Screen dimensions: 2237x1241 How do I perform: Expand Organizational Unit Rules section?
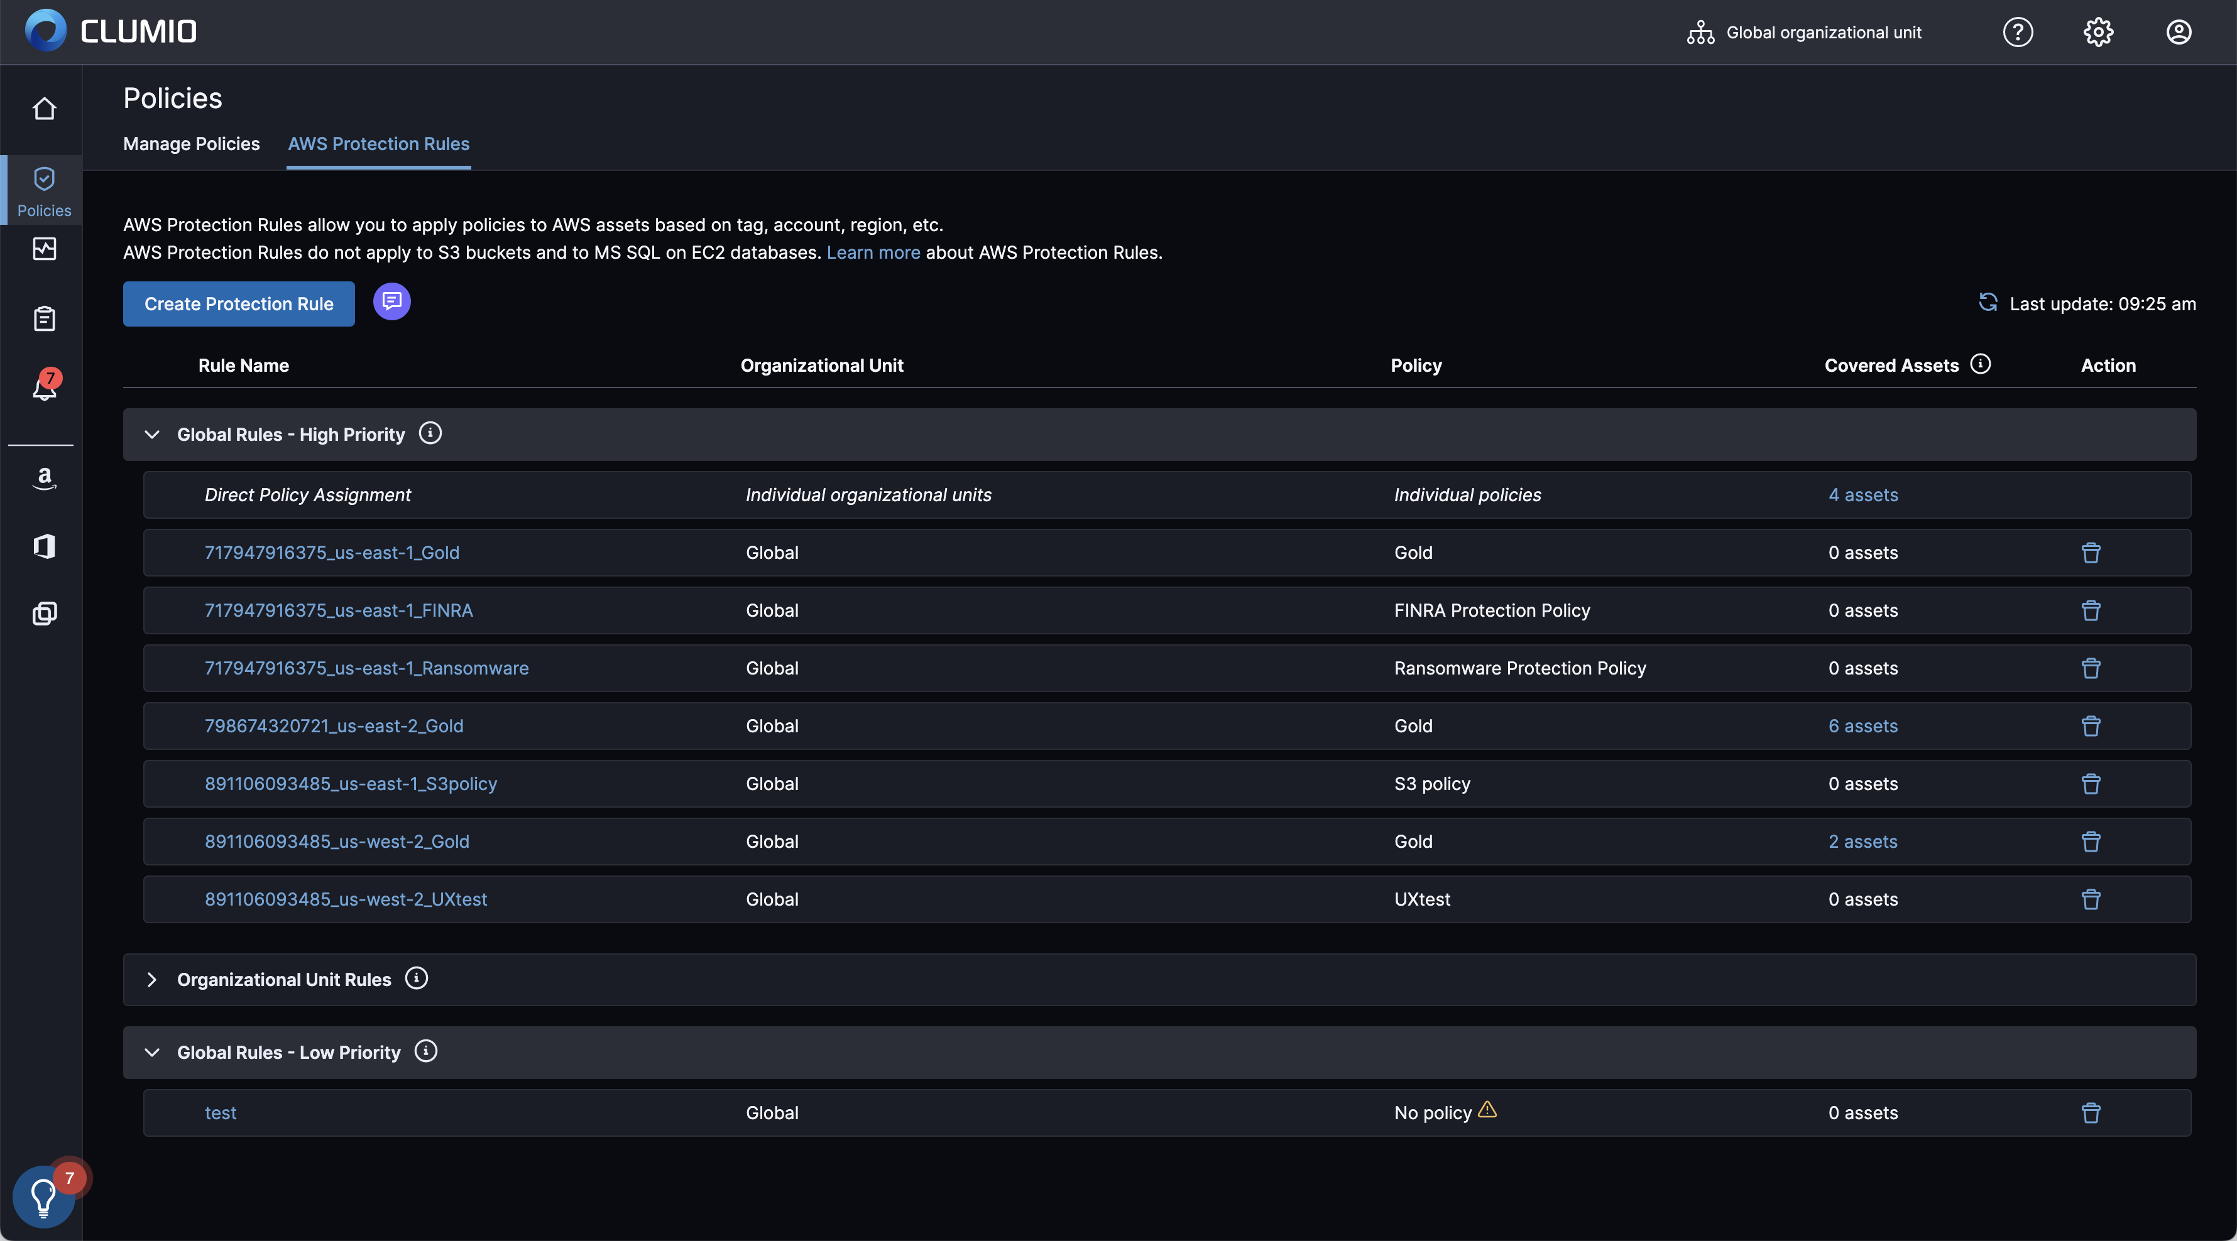[152, 980]
